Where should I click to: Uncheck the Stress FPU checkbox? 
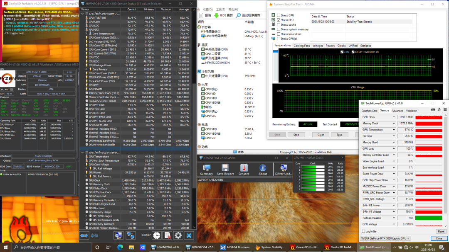[279, 20]
